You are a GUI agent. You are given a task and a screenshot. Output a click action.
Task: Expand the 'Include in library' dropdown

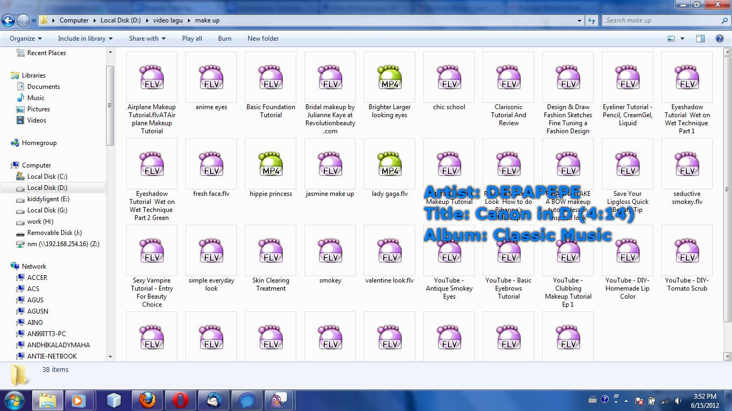tap(85, 39)
